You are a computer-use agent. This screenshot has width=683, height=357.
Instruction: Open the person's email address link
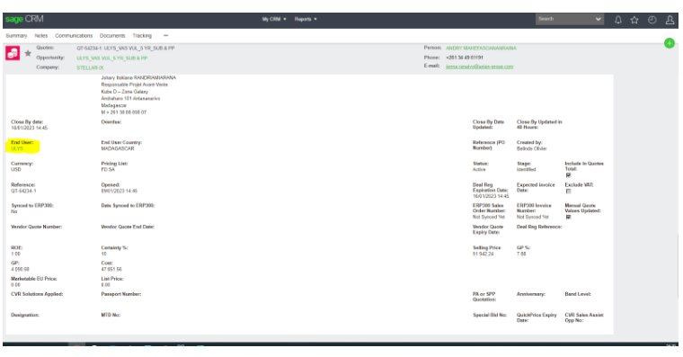pyautogui.click(x=479, y=67)
